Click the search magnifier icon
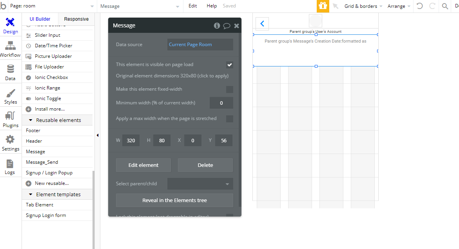Screen dimensions: 459x249 445,6
